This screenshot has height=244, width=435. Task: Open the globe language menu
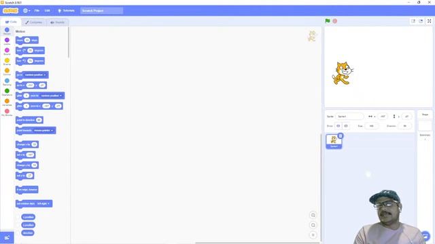click(x=27, y=11)
